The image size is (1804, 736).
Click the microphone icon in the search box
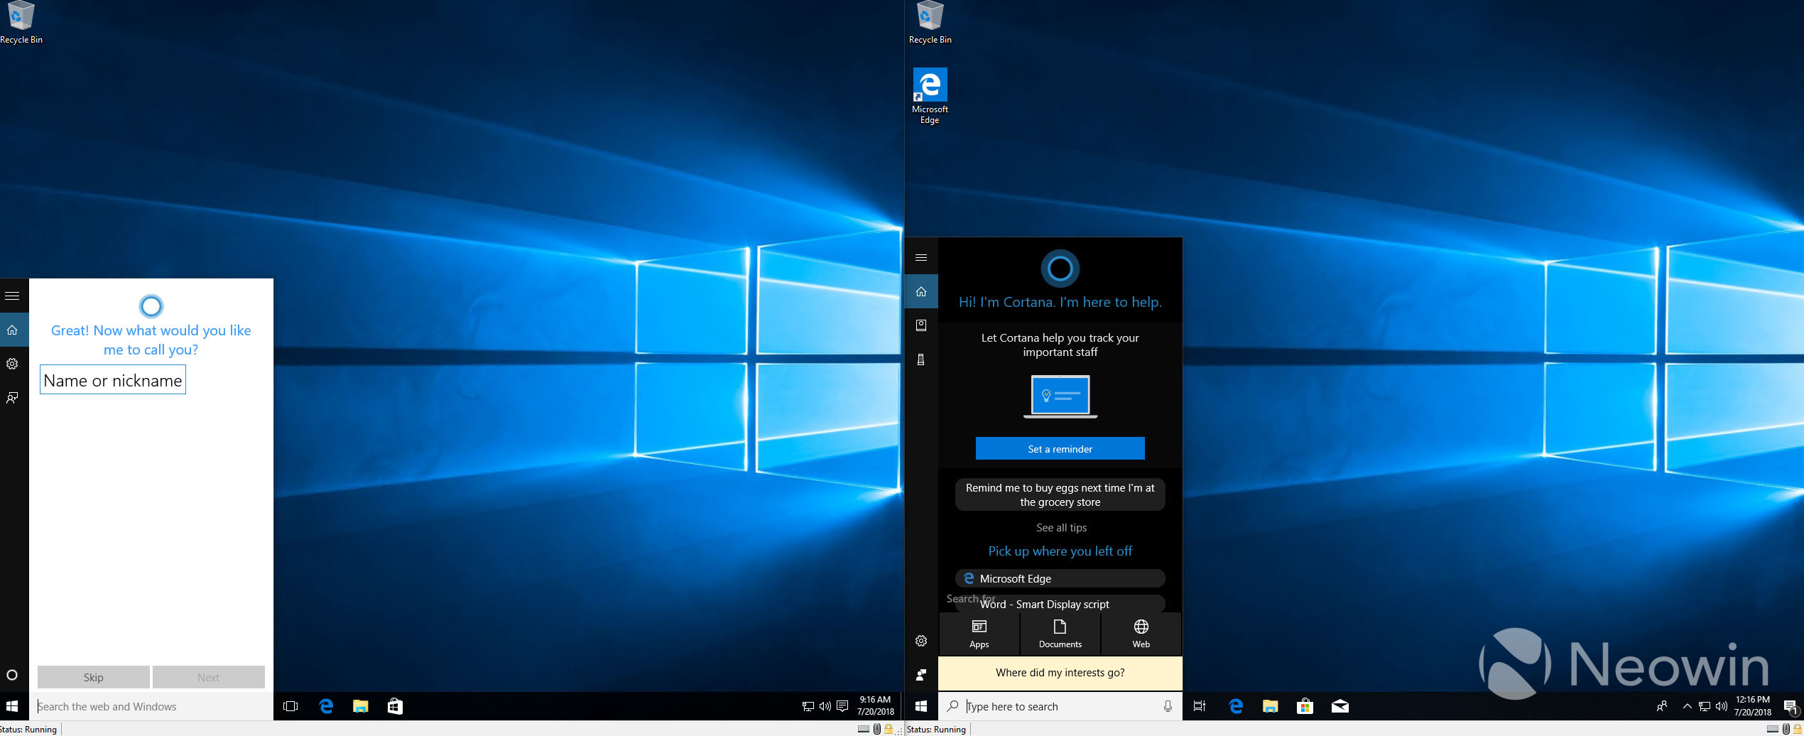1168,706
